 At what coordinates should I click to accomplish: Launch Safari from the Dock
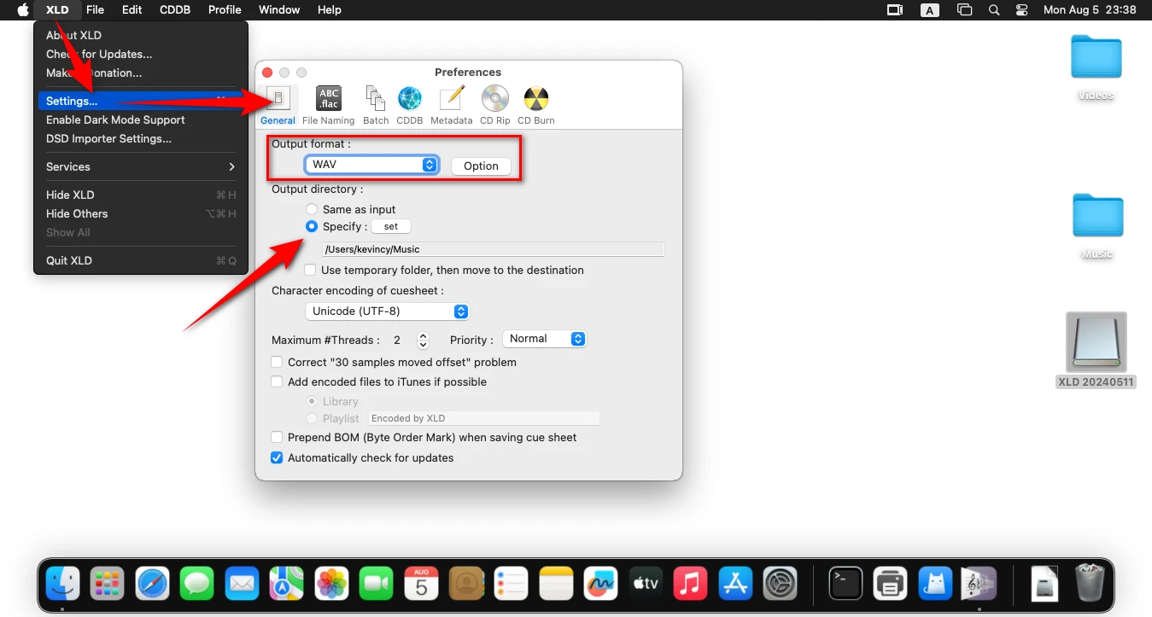pyautogui.click(x=152, y=584)
